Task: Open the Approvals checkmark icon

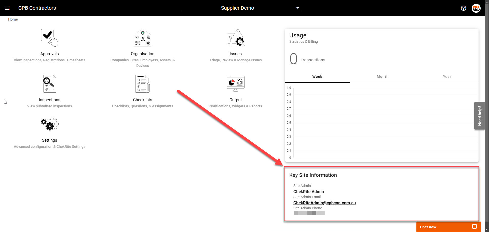Action: [50, 38]
